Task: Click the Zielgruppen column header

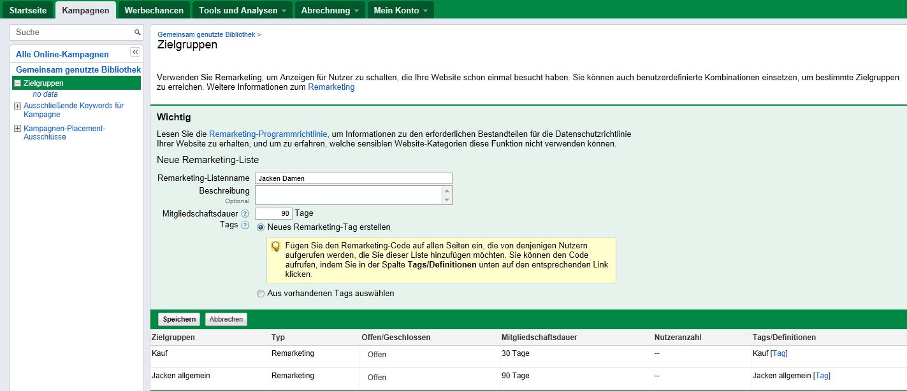Action: pyautogui.click(x=173, y=338)
